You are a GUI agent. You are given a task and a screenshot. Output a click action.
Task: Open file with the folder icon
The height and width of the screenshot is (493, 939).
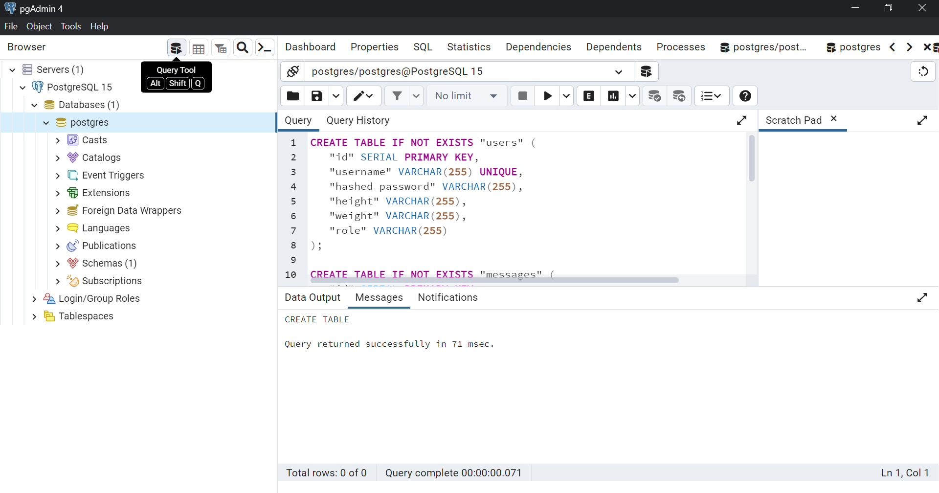tap(292, 96)
